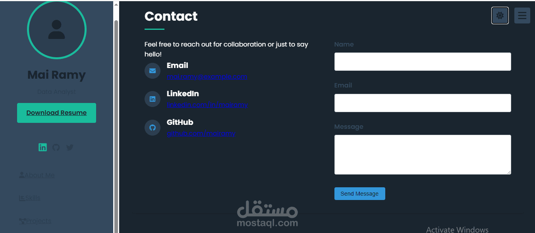Click the Download Resume button
Screen dimensions: 535x233
pos(56,113)
